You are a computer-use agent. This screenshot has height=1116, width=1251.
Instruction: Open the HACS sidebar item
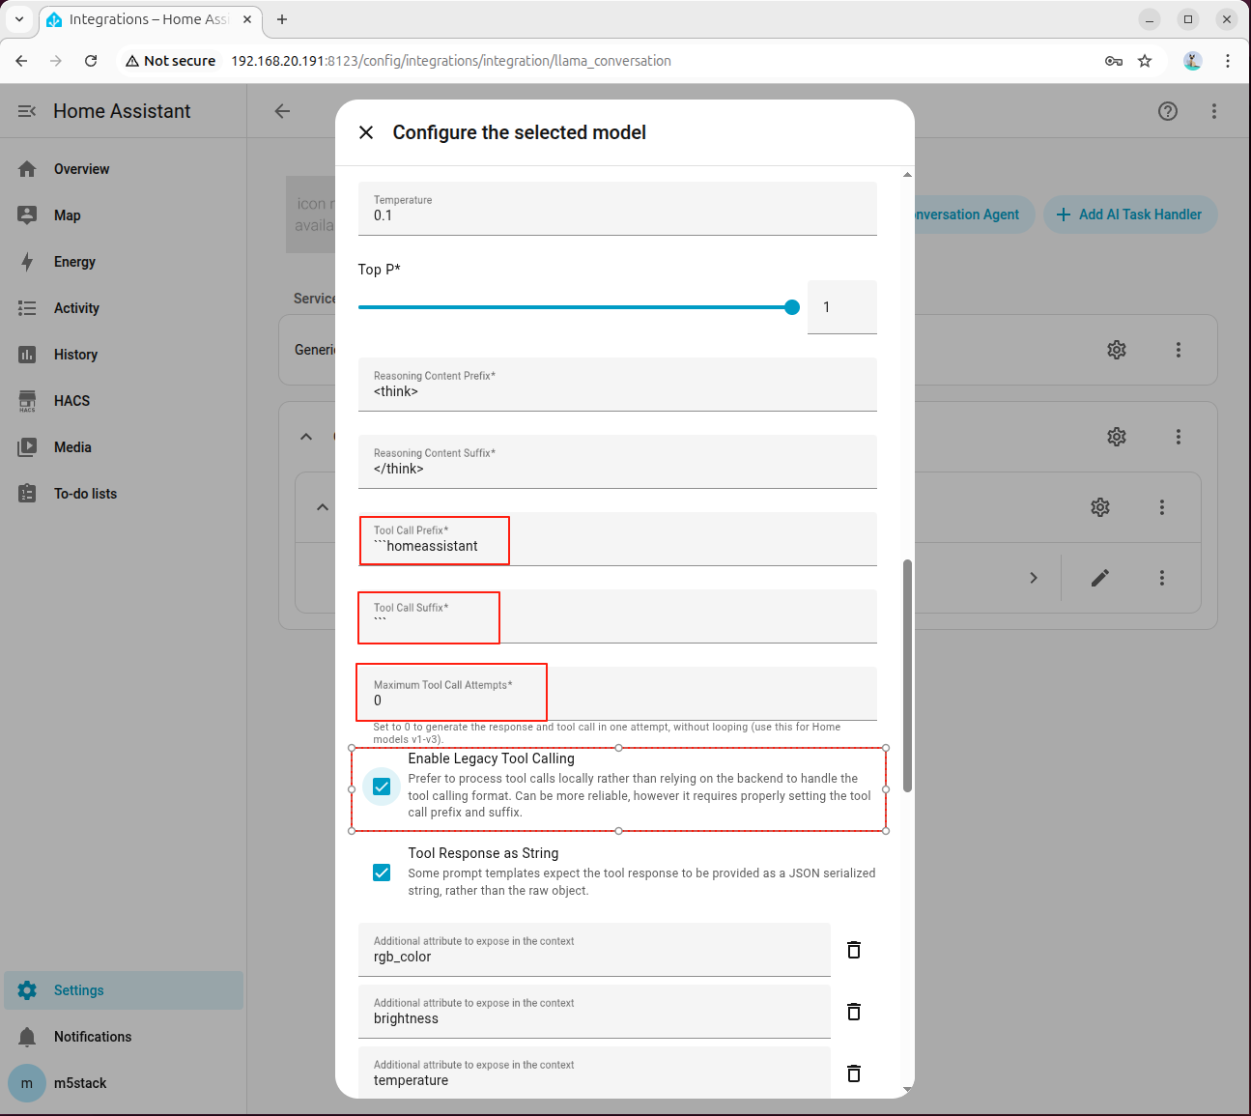71,401
